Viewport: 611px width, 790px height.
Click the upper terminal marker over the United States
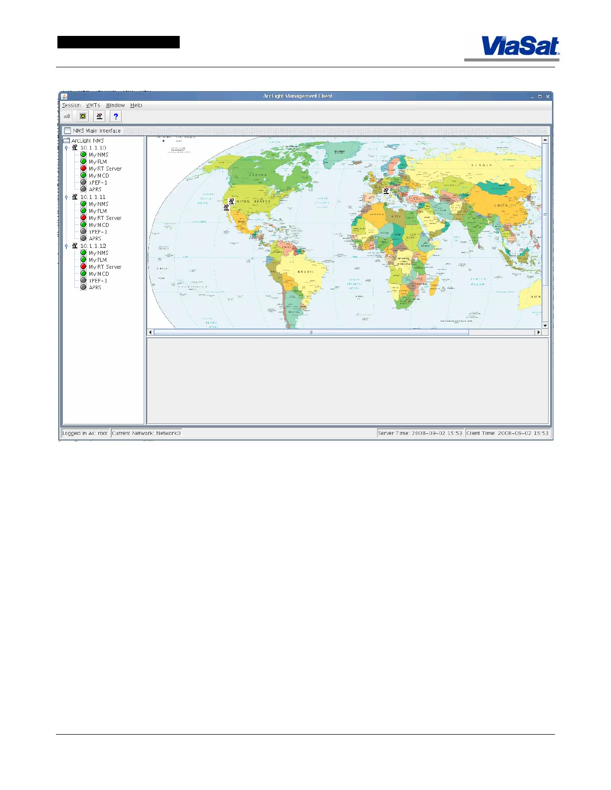pyautogui.click(x=231, y=201)
